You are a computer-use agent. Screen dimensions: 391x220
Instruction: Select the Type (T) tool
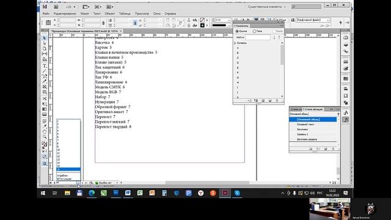45,66
